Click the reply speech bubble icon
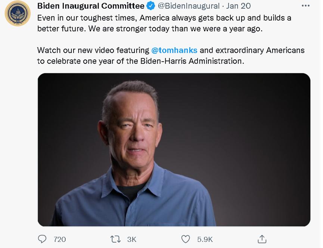The height and width of the screenshot is (248, 323). click(x=43, y=239)
